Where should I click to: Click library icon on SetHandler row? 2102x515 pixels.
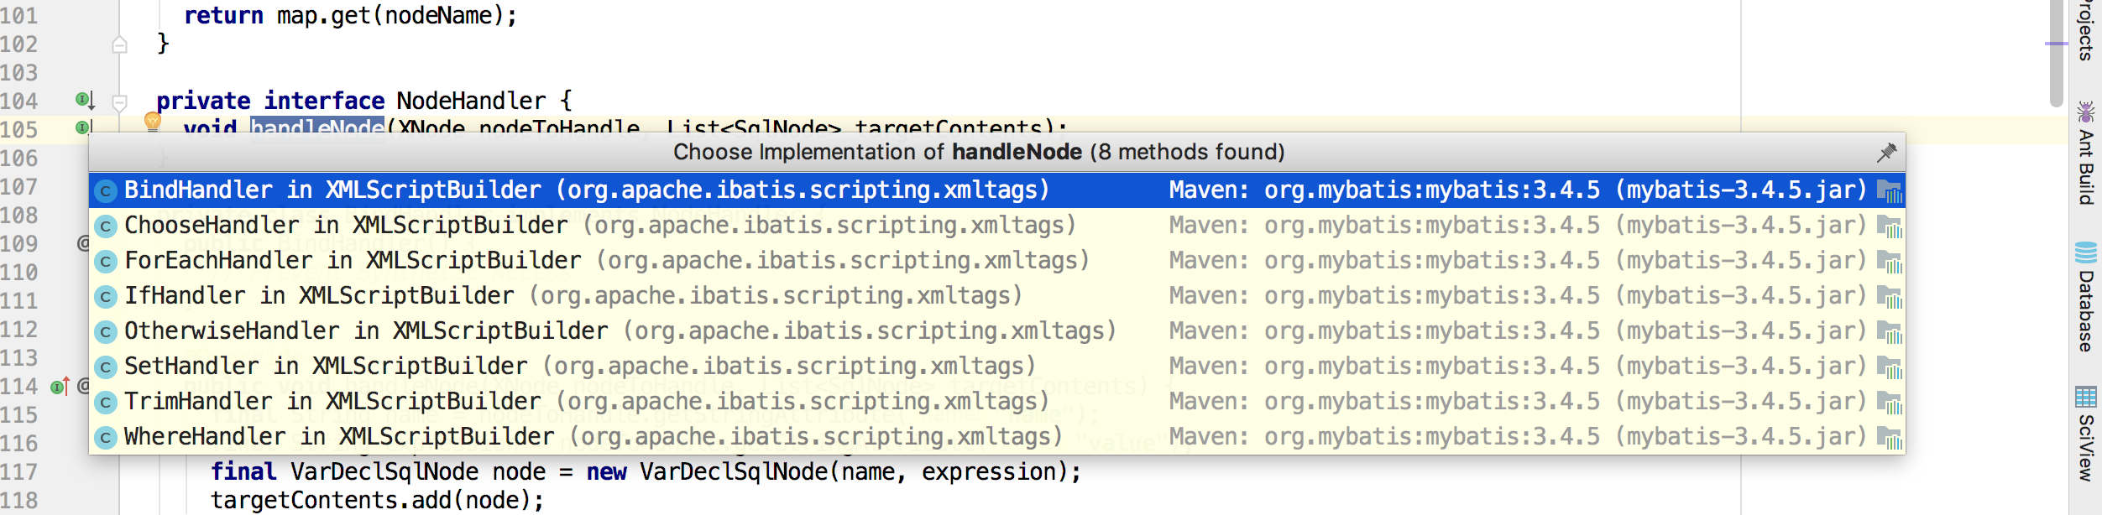tap(1889, 367)
